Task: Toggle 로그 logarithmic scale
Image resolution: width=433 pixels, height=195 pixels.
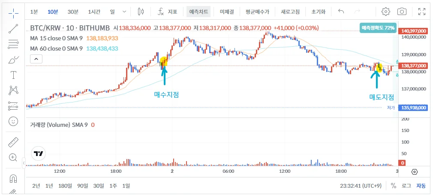Action: coord(406,186)
